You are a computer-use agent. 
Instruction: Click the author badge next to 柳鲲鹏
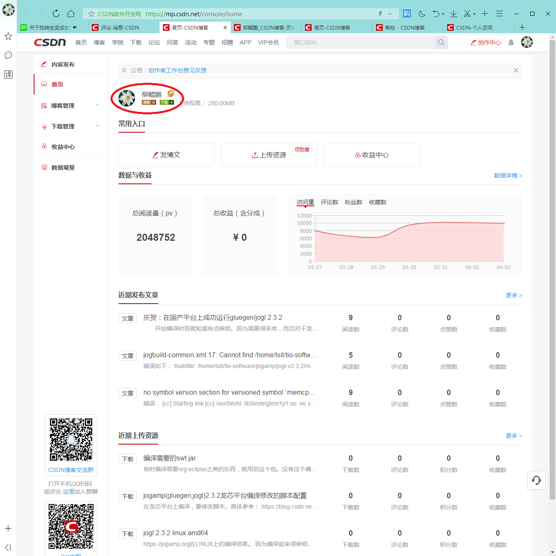(x=171, y=94)
